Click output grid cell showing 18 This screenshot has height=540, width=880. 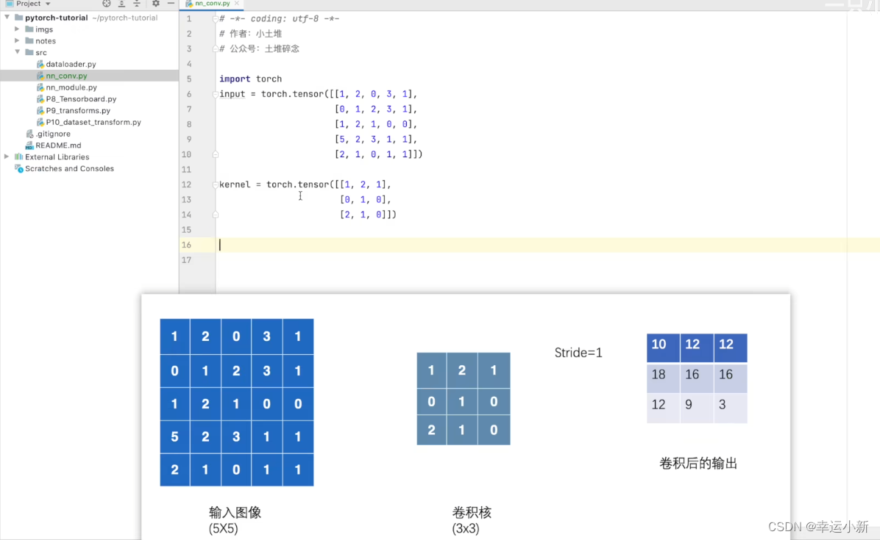click(x=663, y=377)
